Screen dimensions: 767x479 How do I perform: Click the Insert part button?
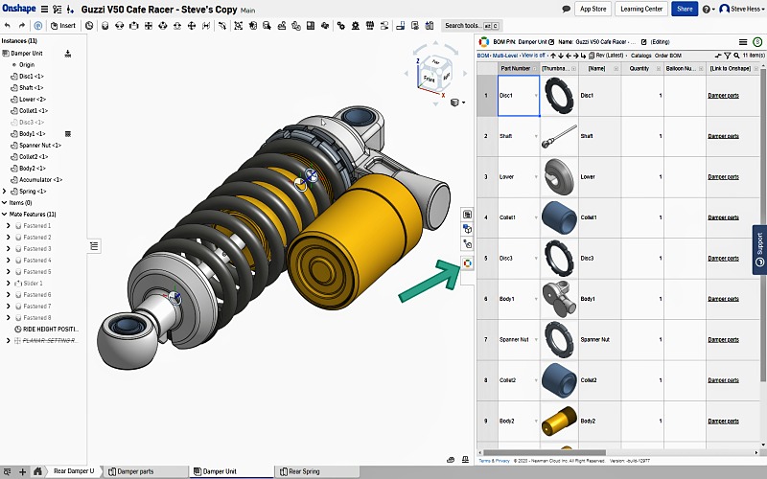(63, 26)
